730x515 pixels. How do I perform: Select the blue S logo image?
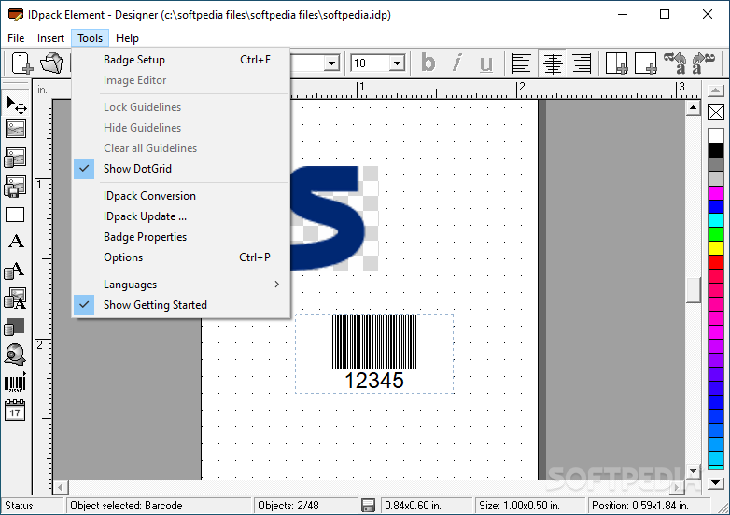click(334, 218)
